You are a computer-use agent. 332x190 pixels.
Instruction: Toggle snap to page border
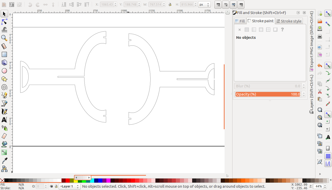(328, 148)
